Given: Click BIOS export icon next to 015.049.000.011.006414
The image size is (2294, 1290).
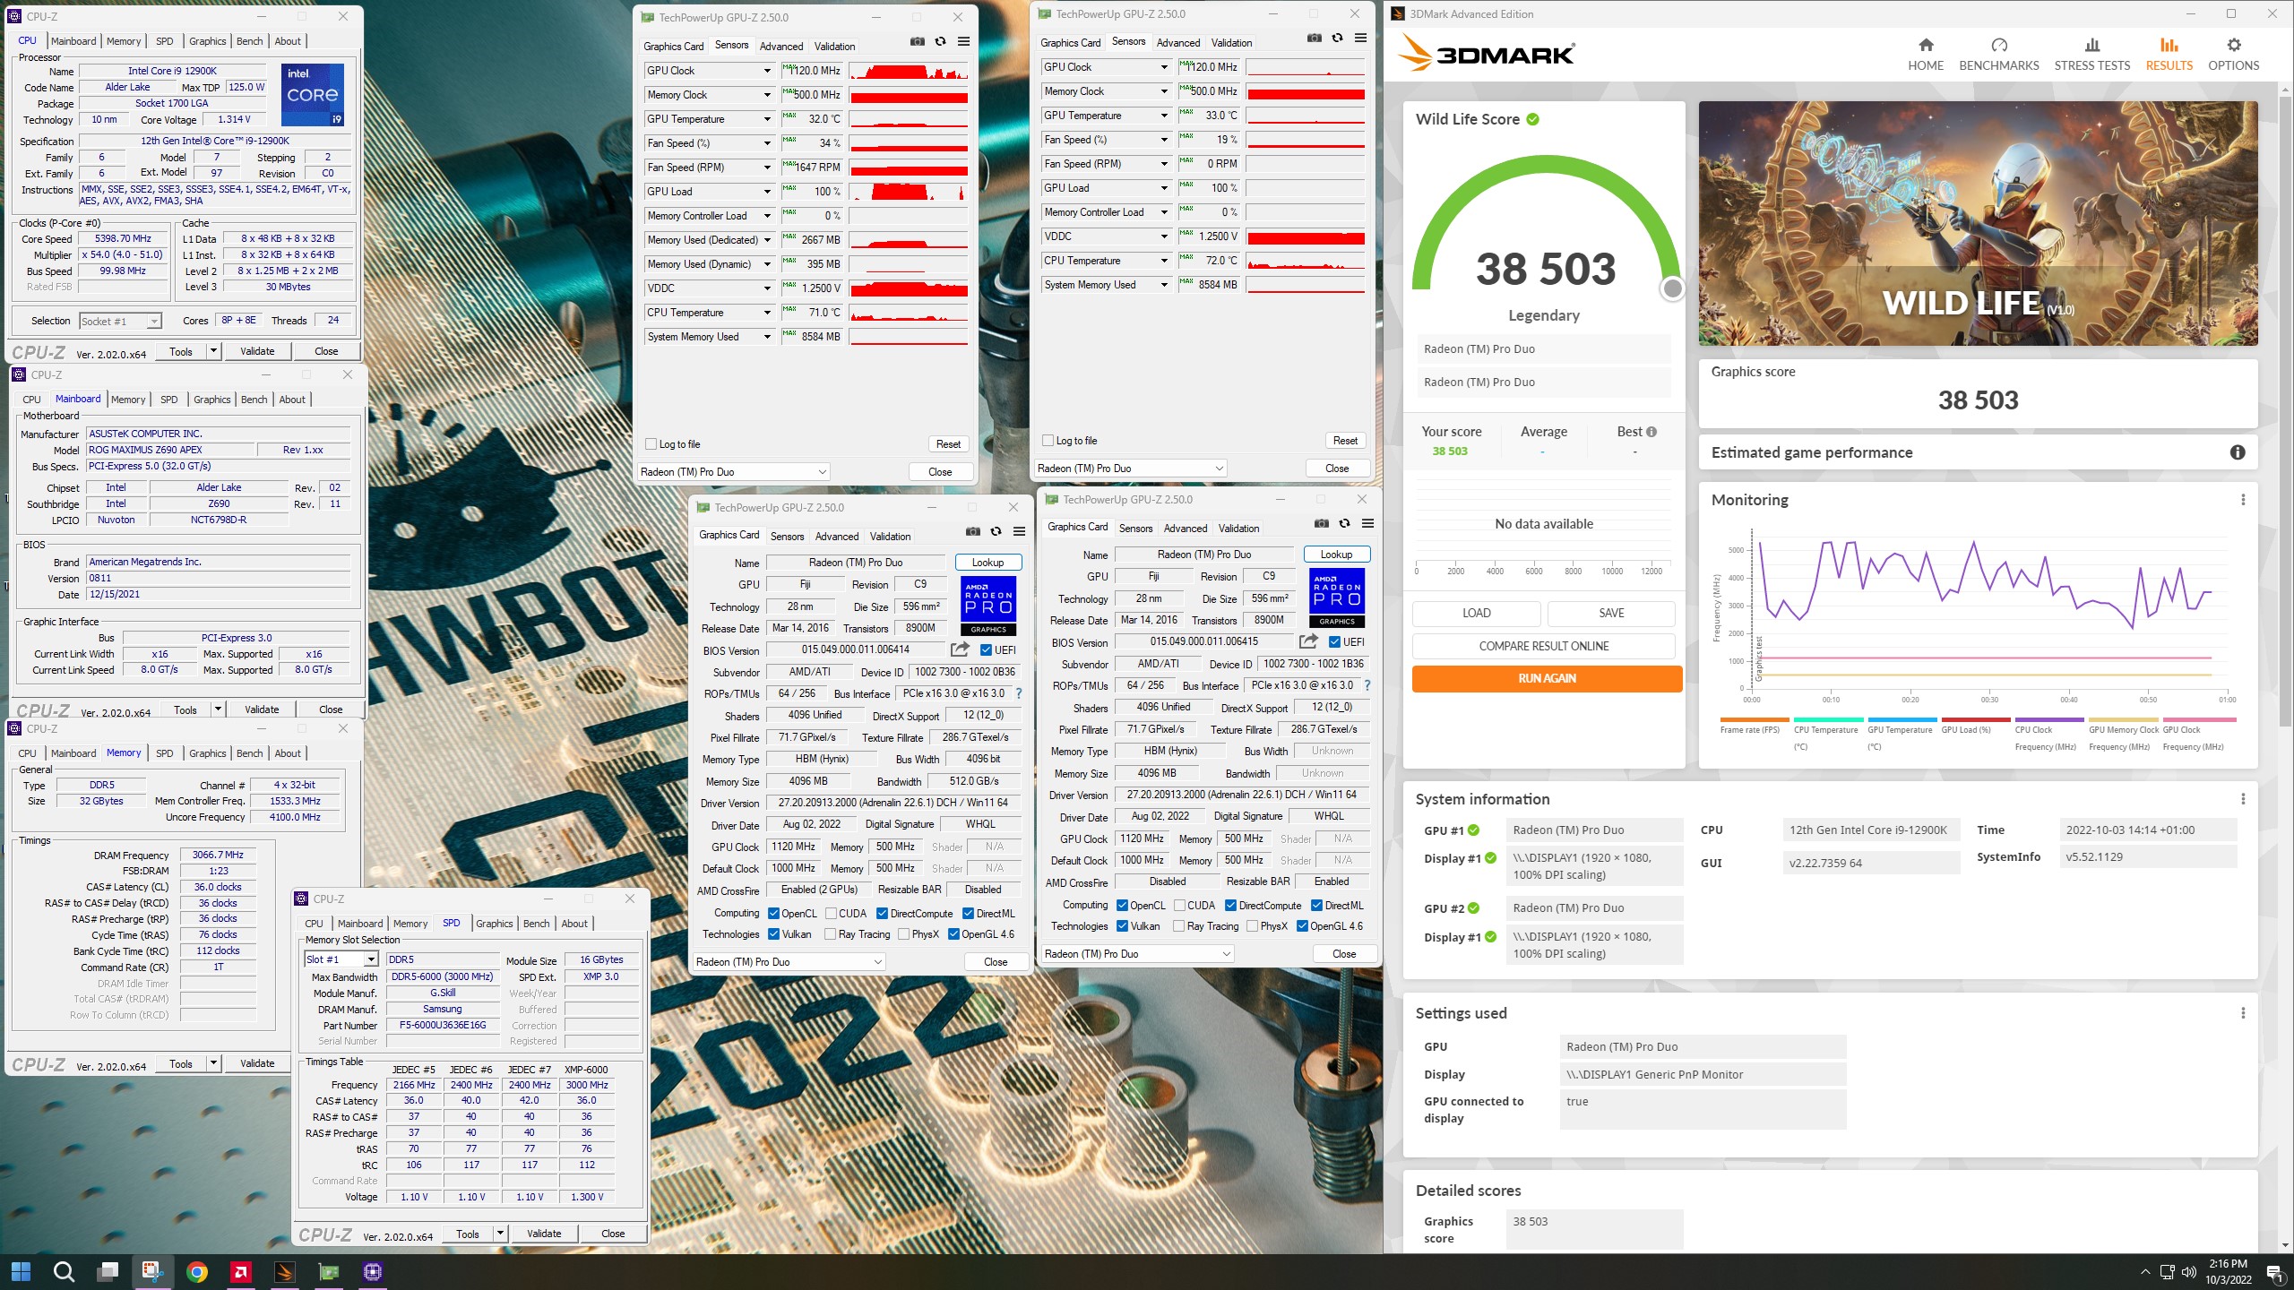Looking at the screenshot, I should (x=960, y=649).
